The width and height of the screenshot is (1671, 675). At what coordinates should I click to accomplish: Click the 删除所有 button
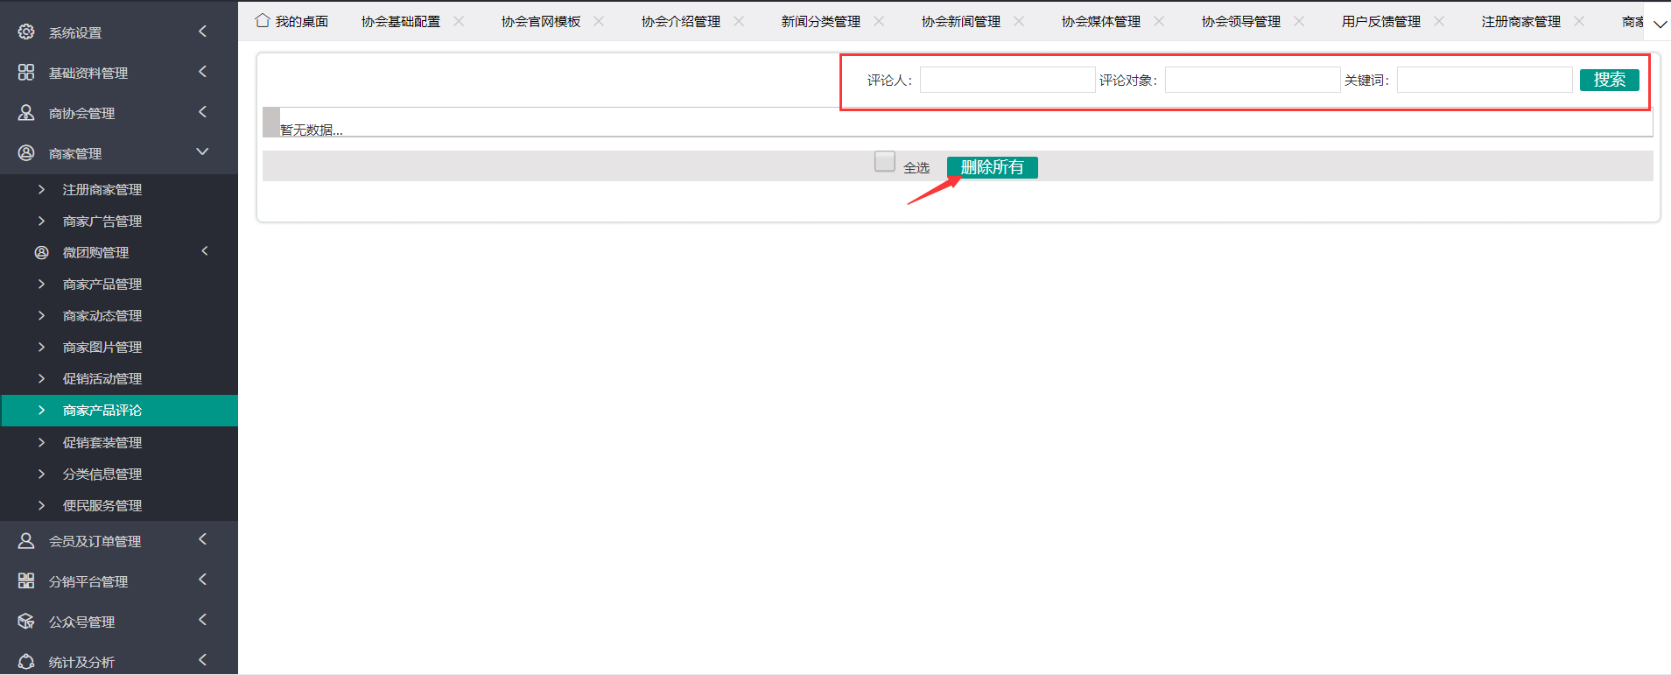click(x=992, y=167)
